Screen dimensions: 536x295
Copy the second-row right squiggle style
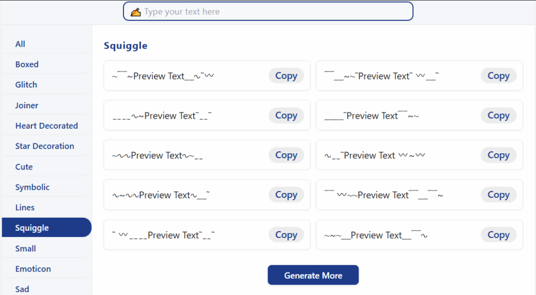(498, 116)
